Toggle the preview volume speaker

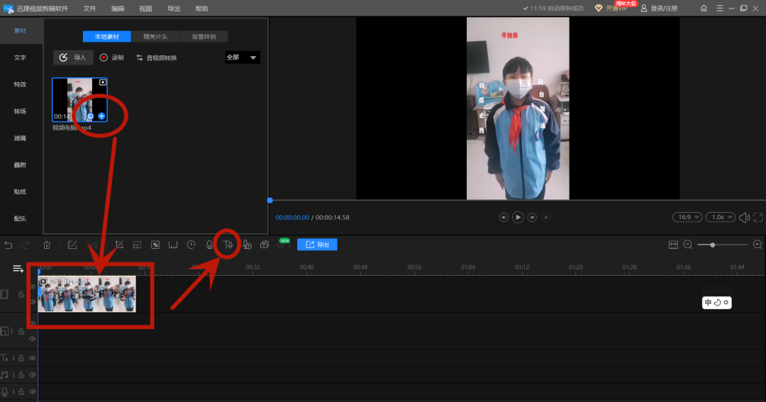744,218
